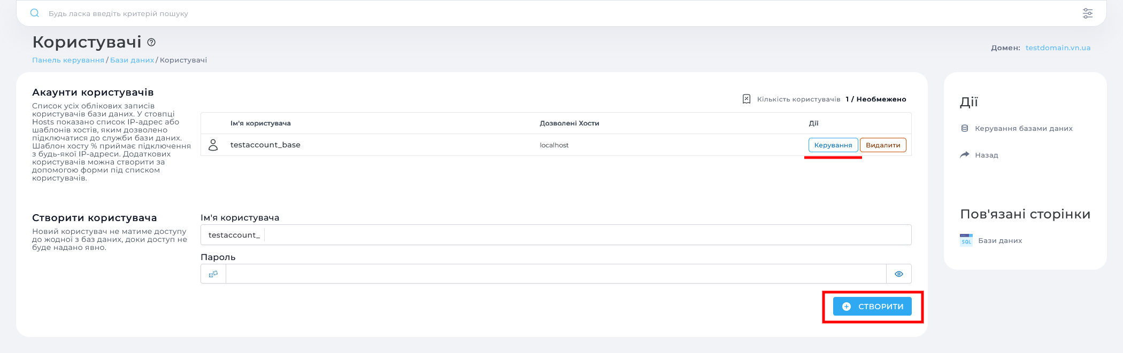Viewport: 1123px width, 353px height.
Task: Open the testdomain.vn.ua domain link
Action: coord(1058,48)
